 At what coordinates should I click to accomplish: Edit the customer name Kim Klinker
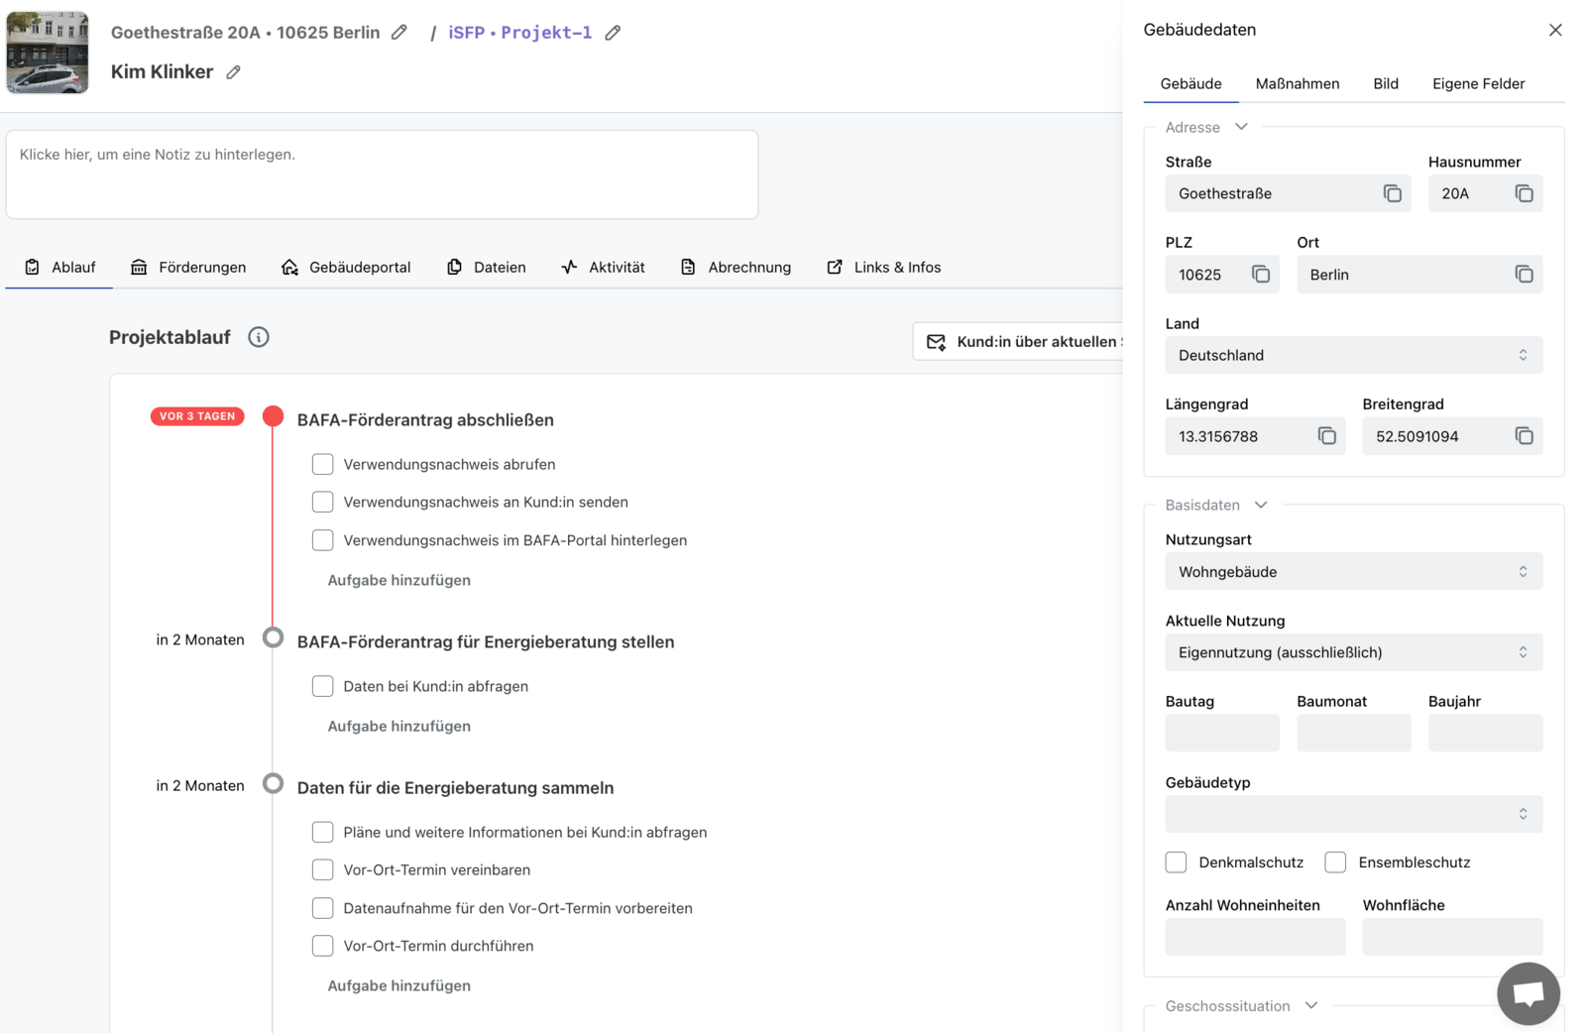(233, 72)
